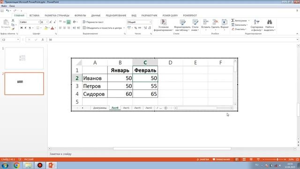This screenshot has height=169, width=300.
Task: Toggle Wrap Text (Перенести текст)
Action: (93, 22)
